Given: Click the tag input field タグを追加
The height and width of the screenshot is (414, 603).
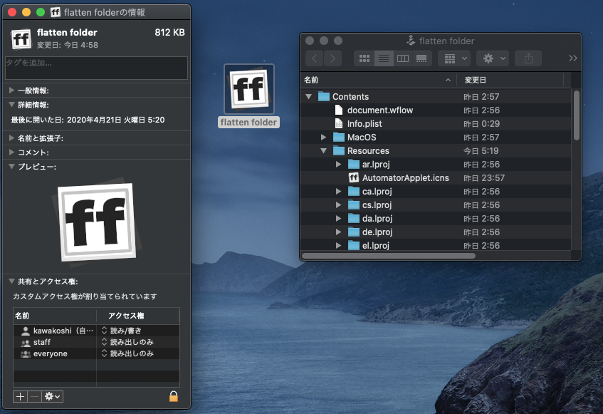Looking at the screenshot, I should pyautogui.click(x=97, y=68).
